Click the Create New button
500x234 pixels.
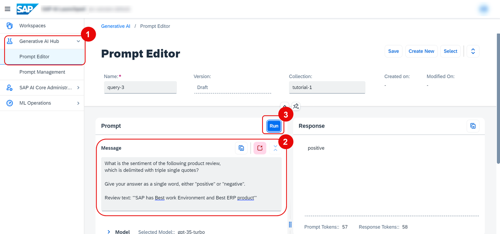point(421,51)
